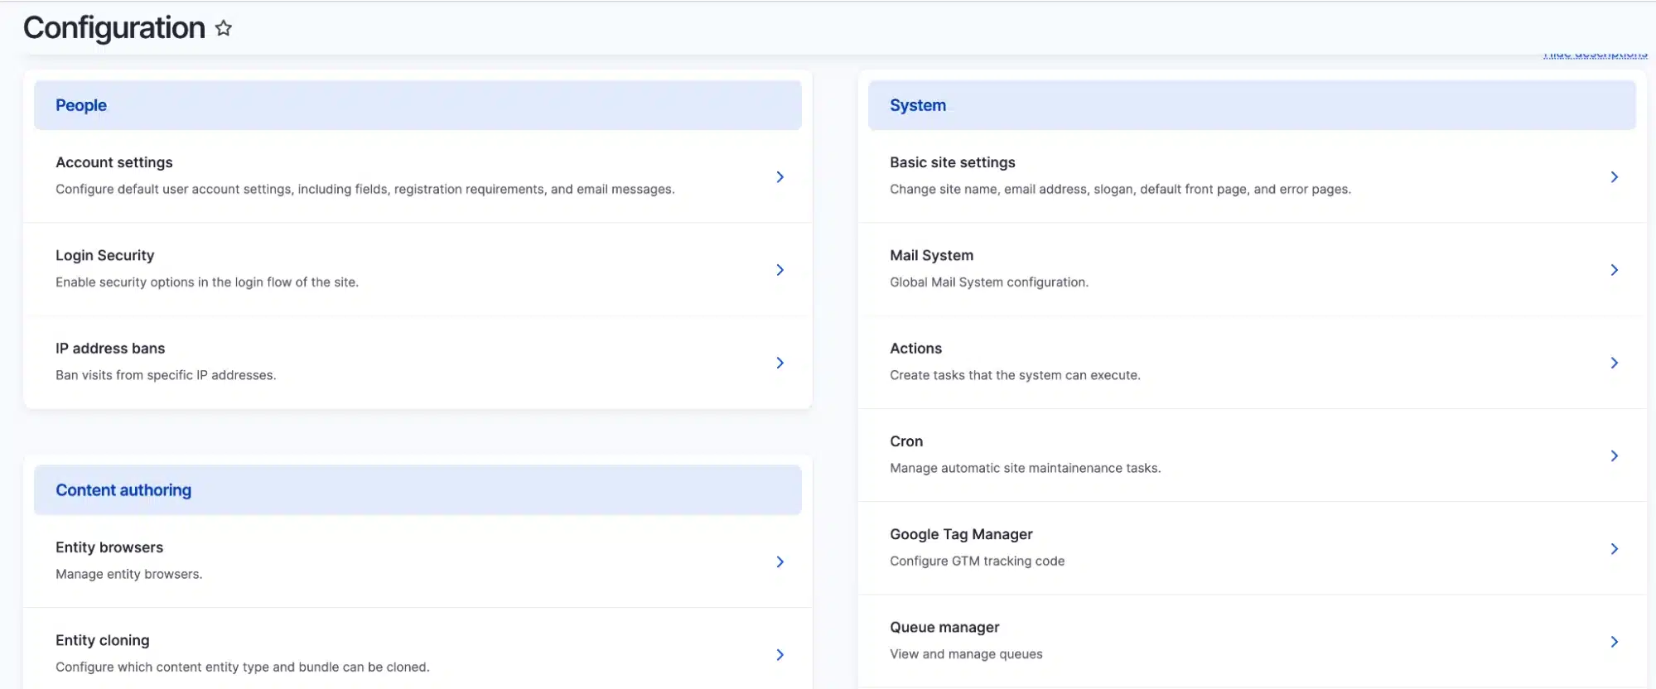This screenshot has width=1656, height=689.
Task: Click arrow beside Entity cloning
Action: 780,654
